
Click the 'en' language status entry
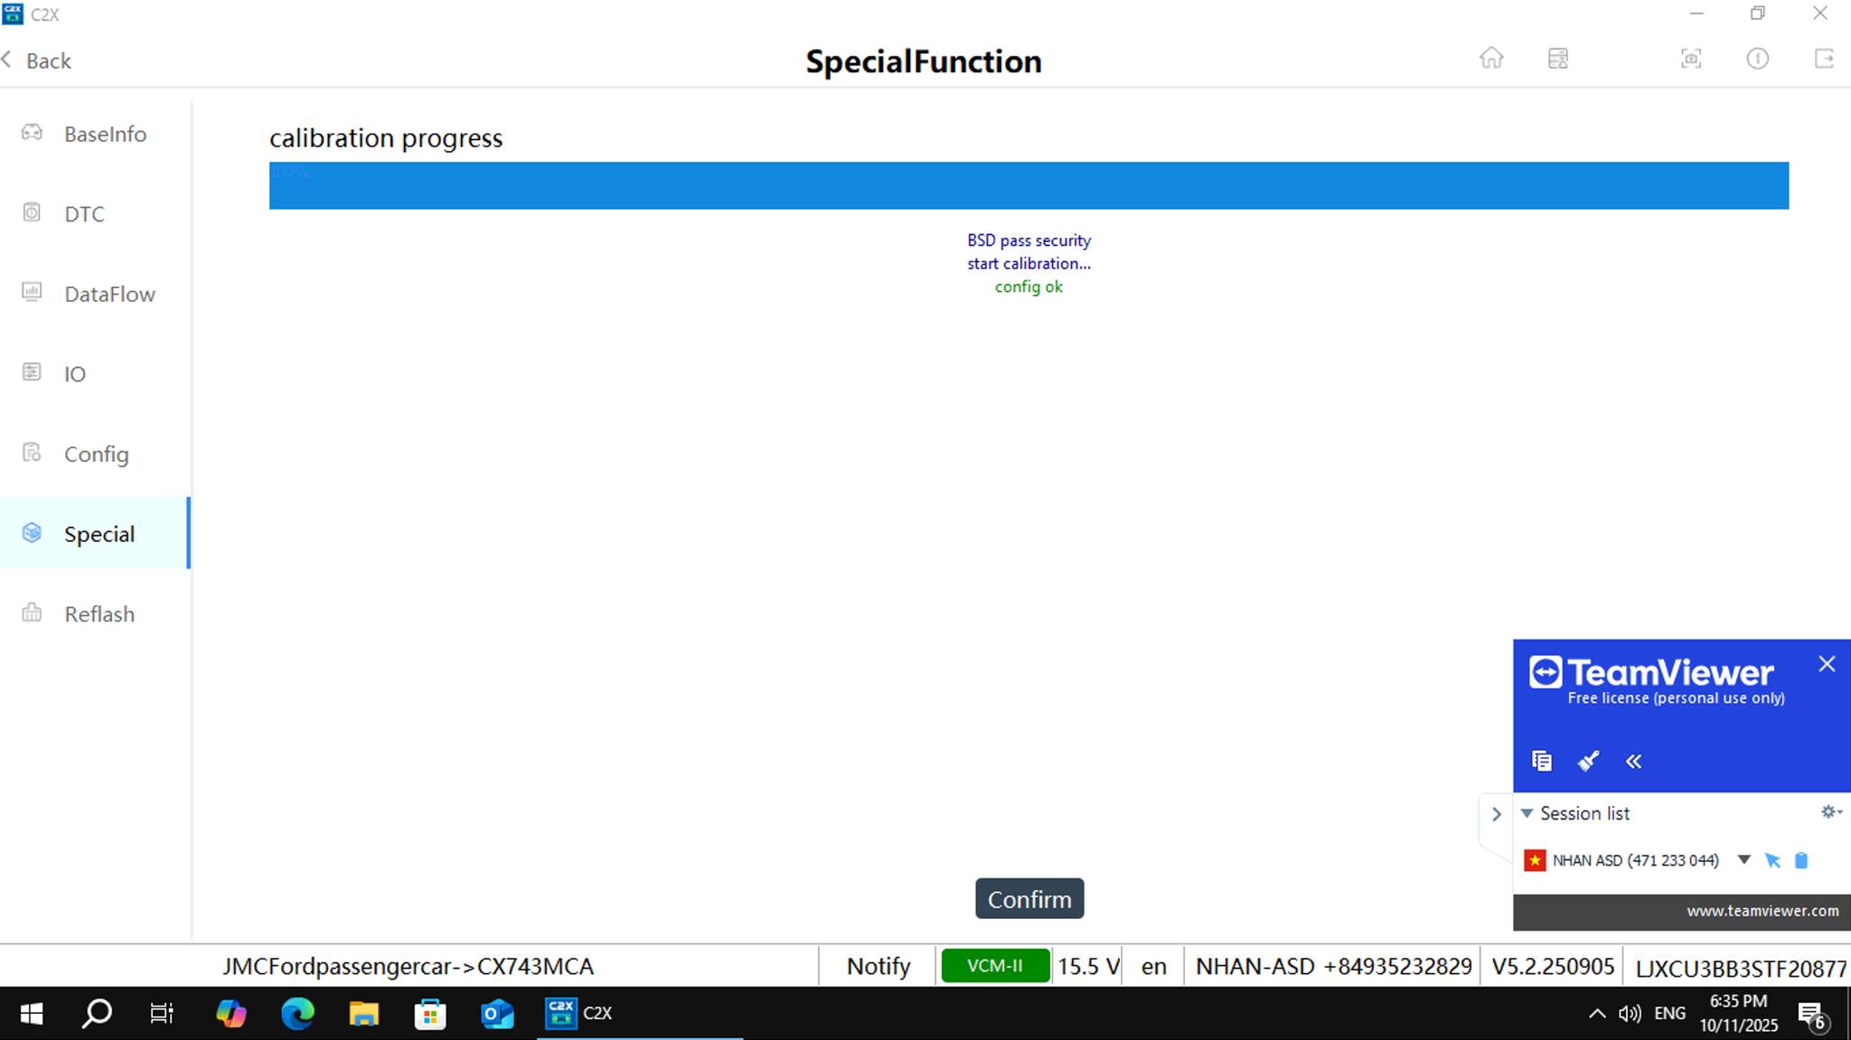point(1153,966)
